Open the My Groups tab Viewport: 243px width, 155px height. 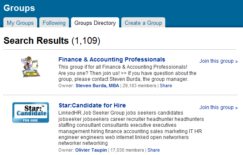20,23
